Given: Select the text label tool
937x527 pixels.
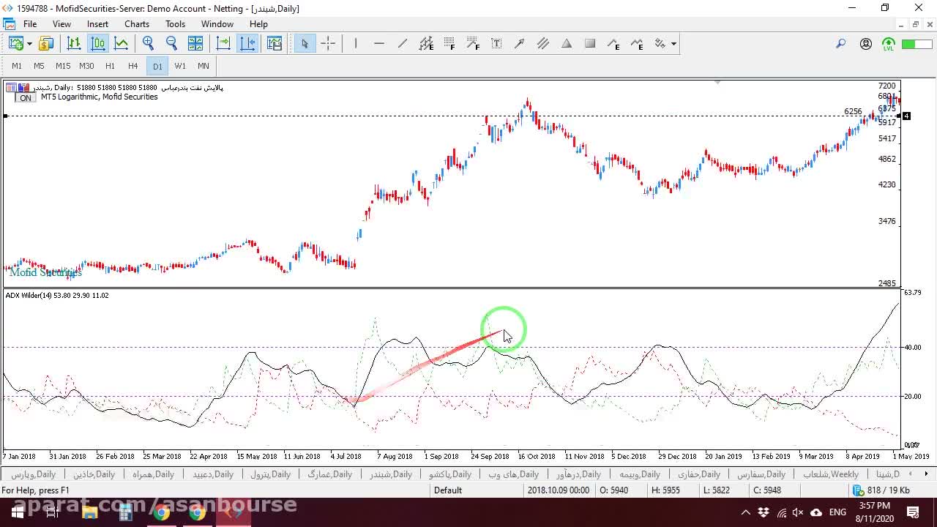Looking at the screenshot, I should click(x=496, y=44).
